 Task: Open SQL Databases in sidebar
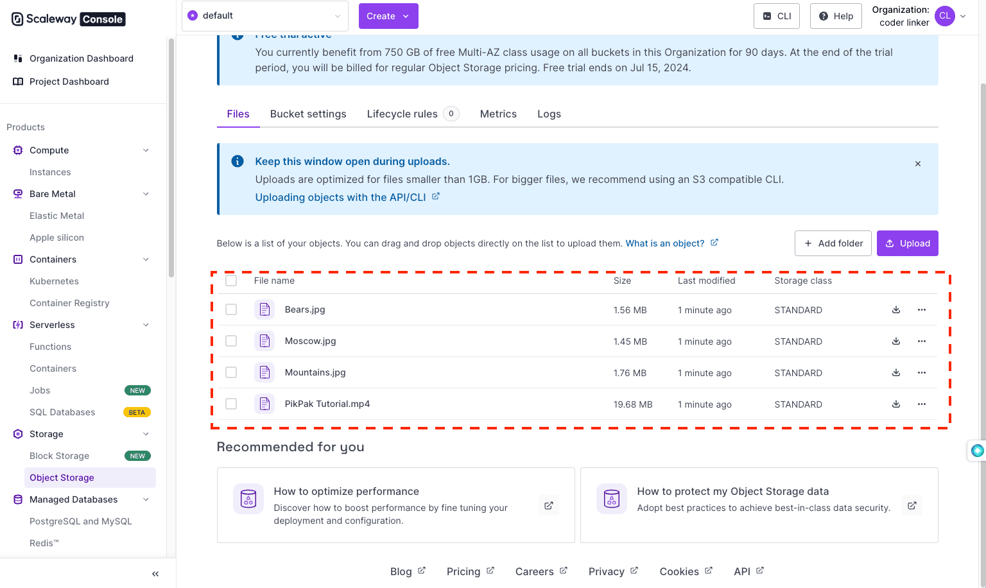(x=62, y=412)
